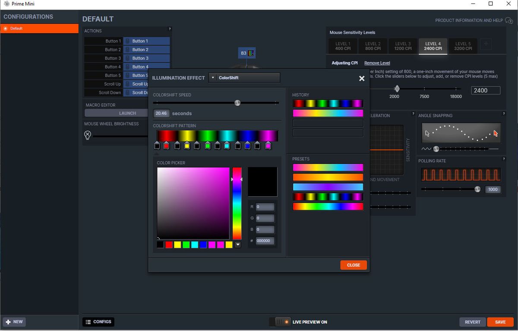Click the B3 illumination zone icon

247,53
